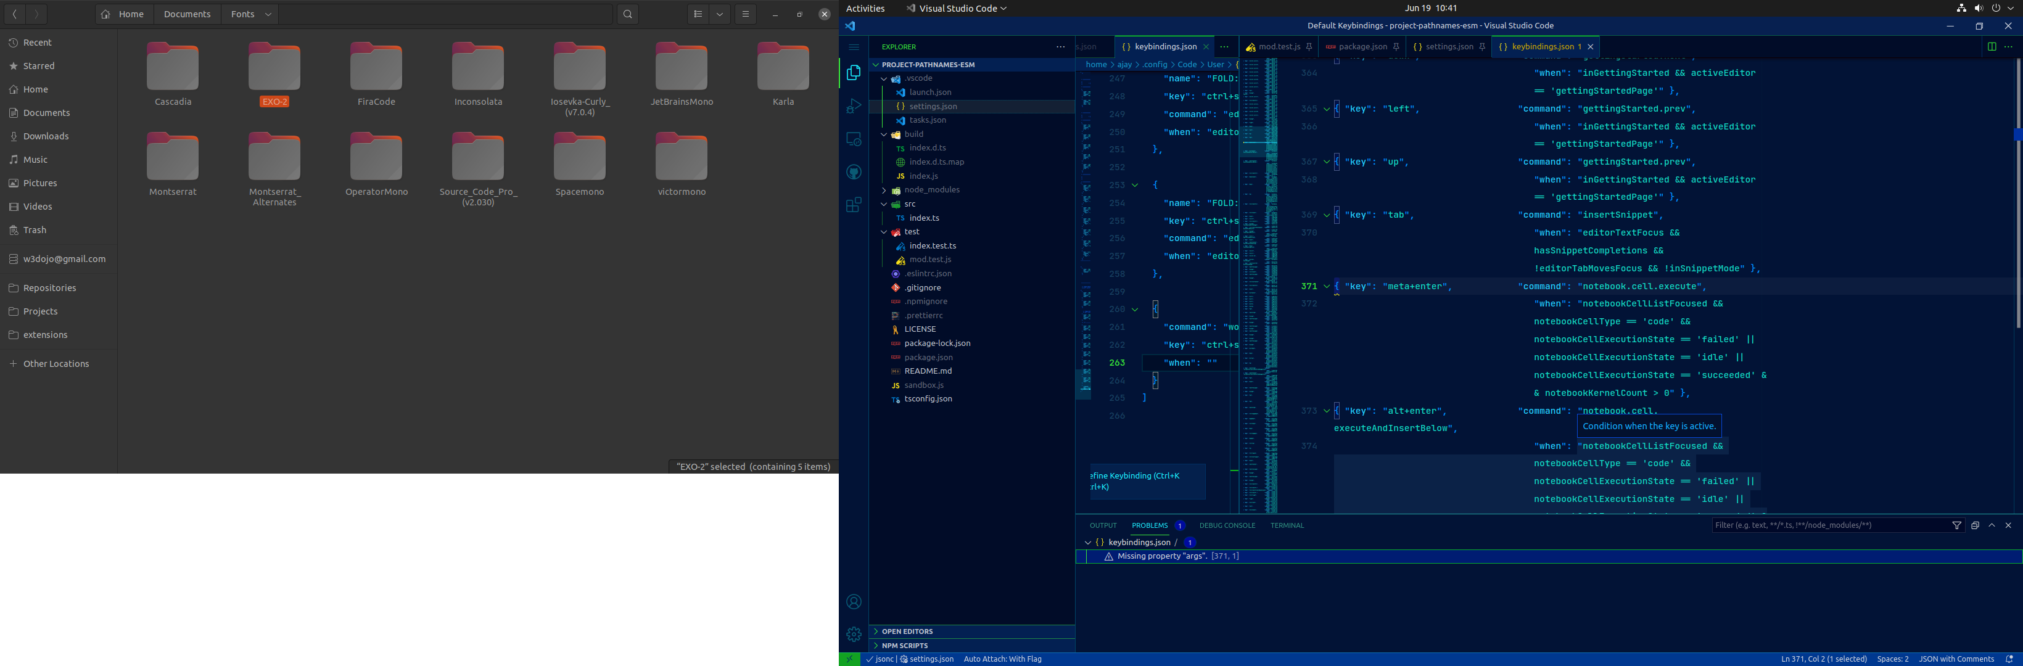Click the Documents breadcrumb in the Files window
The height and width of the screenshot is (666, 2023).
[187, 14]
